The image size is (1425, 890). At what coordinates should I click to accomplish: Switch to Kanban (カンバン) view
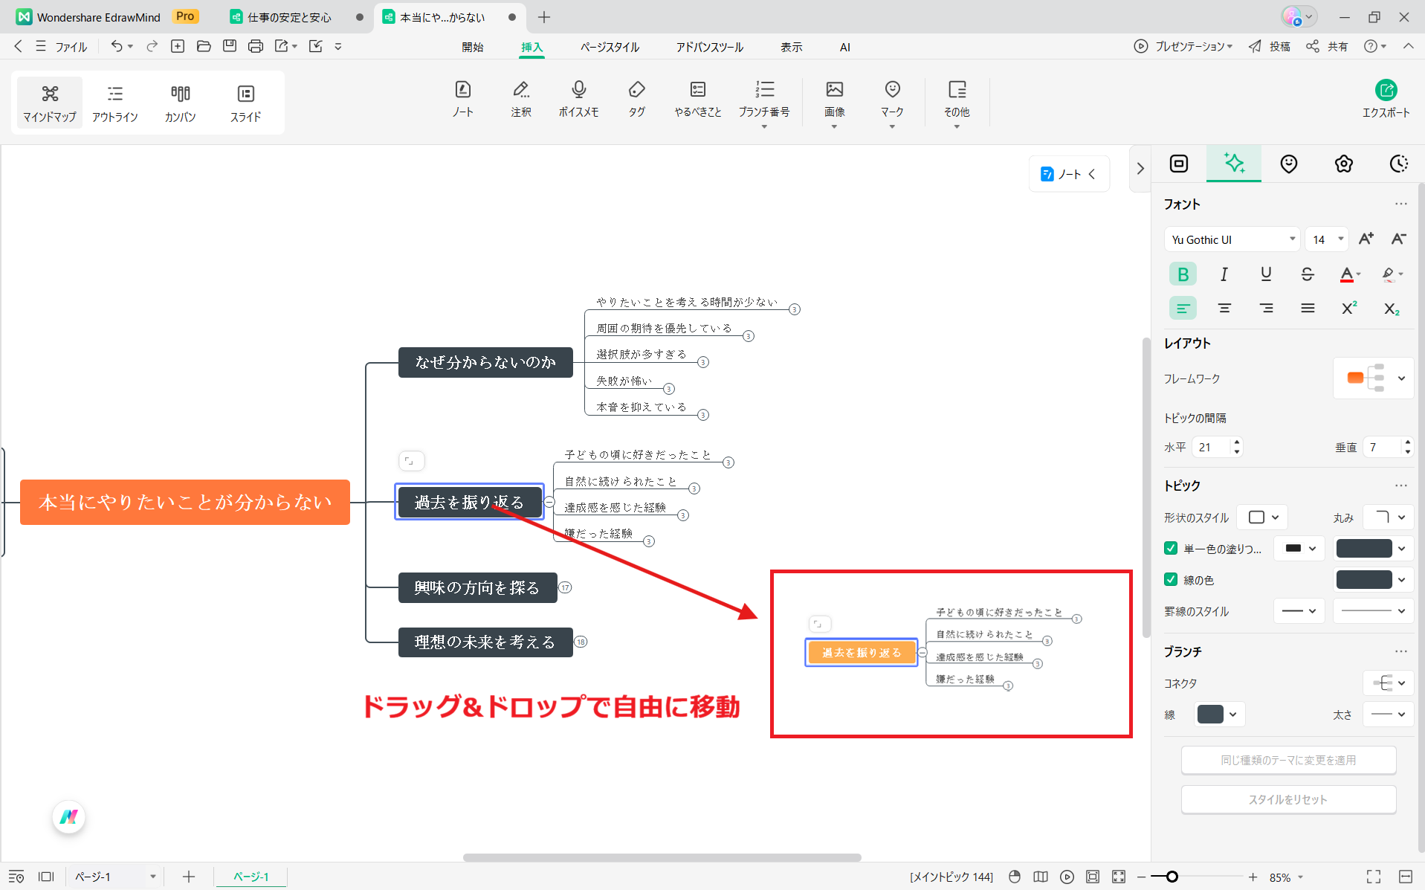(x=180, y=103)
